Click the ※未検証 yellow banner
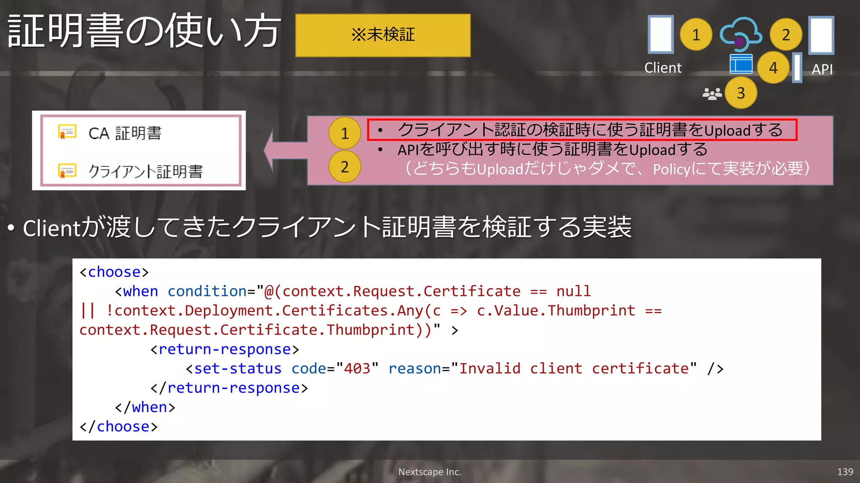The height and width of the screenshot is (483, 860). click(383, 35)
